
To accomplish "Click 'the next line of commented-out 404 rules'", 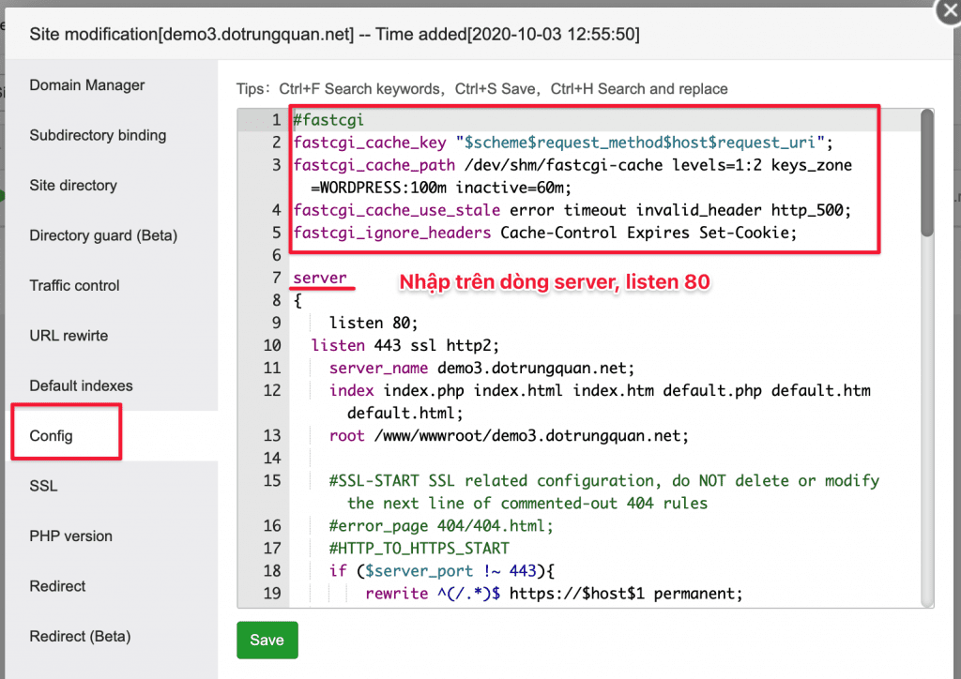I will tap(527, 504).
